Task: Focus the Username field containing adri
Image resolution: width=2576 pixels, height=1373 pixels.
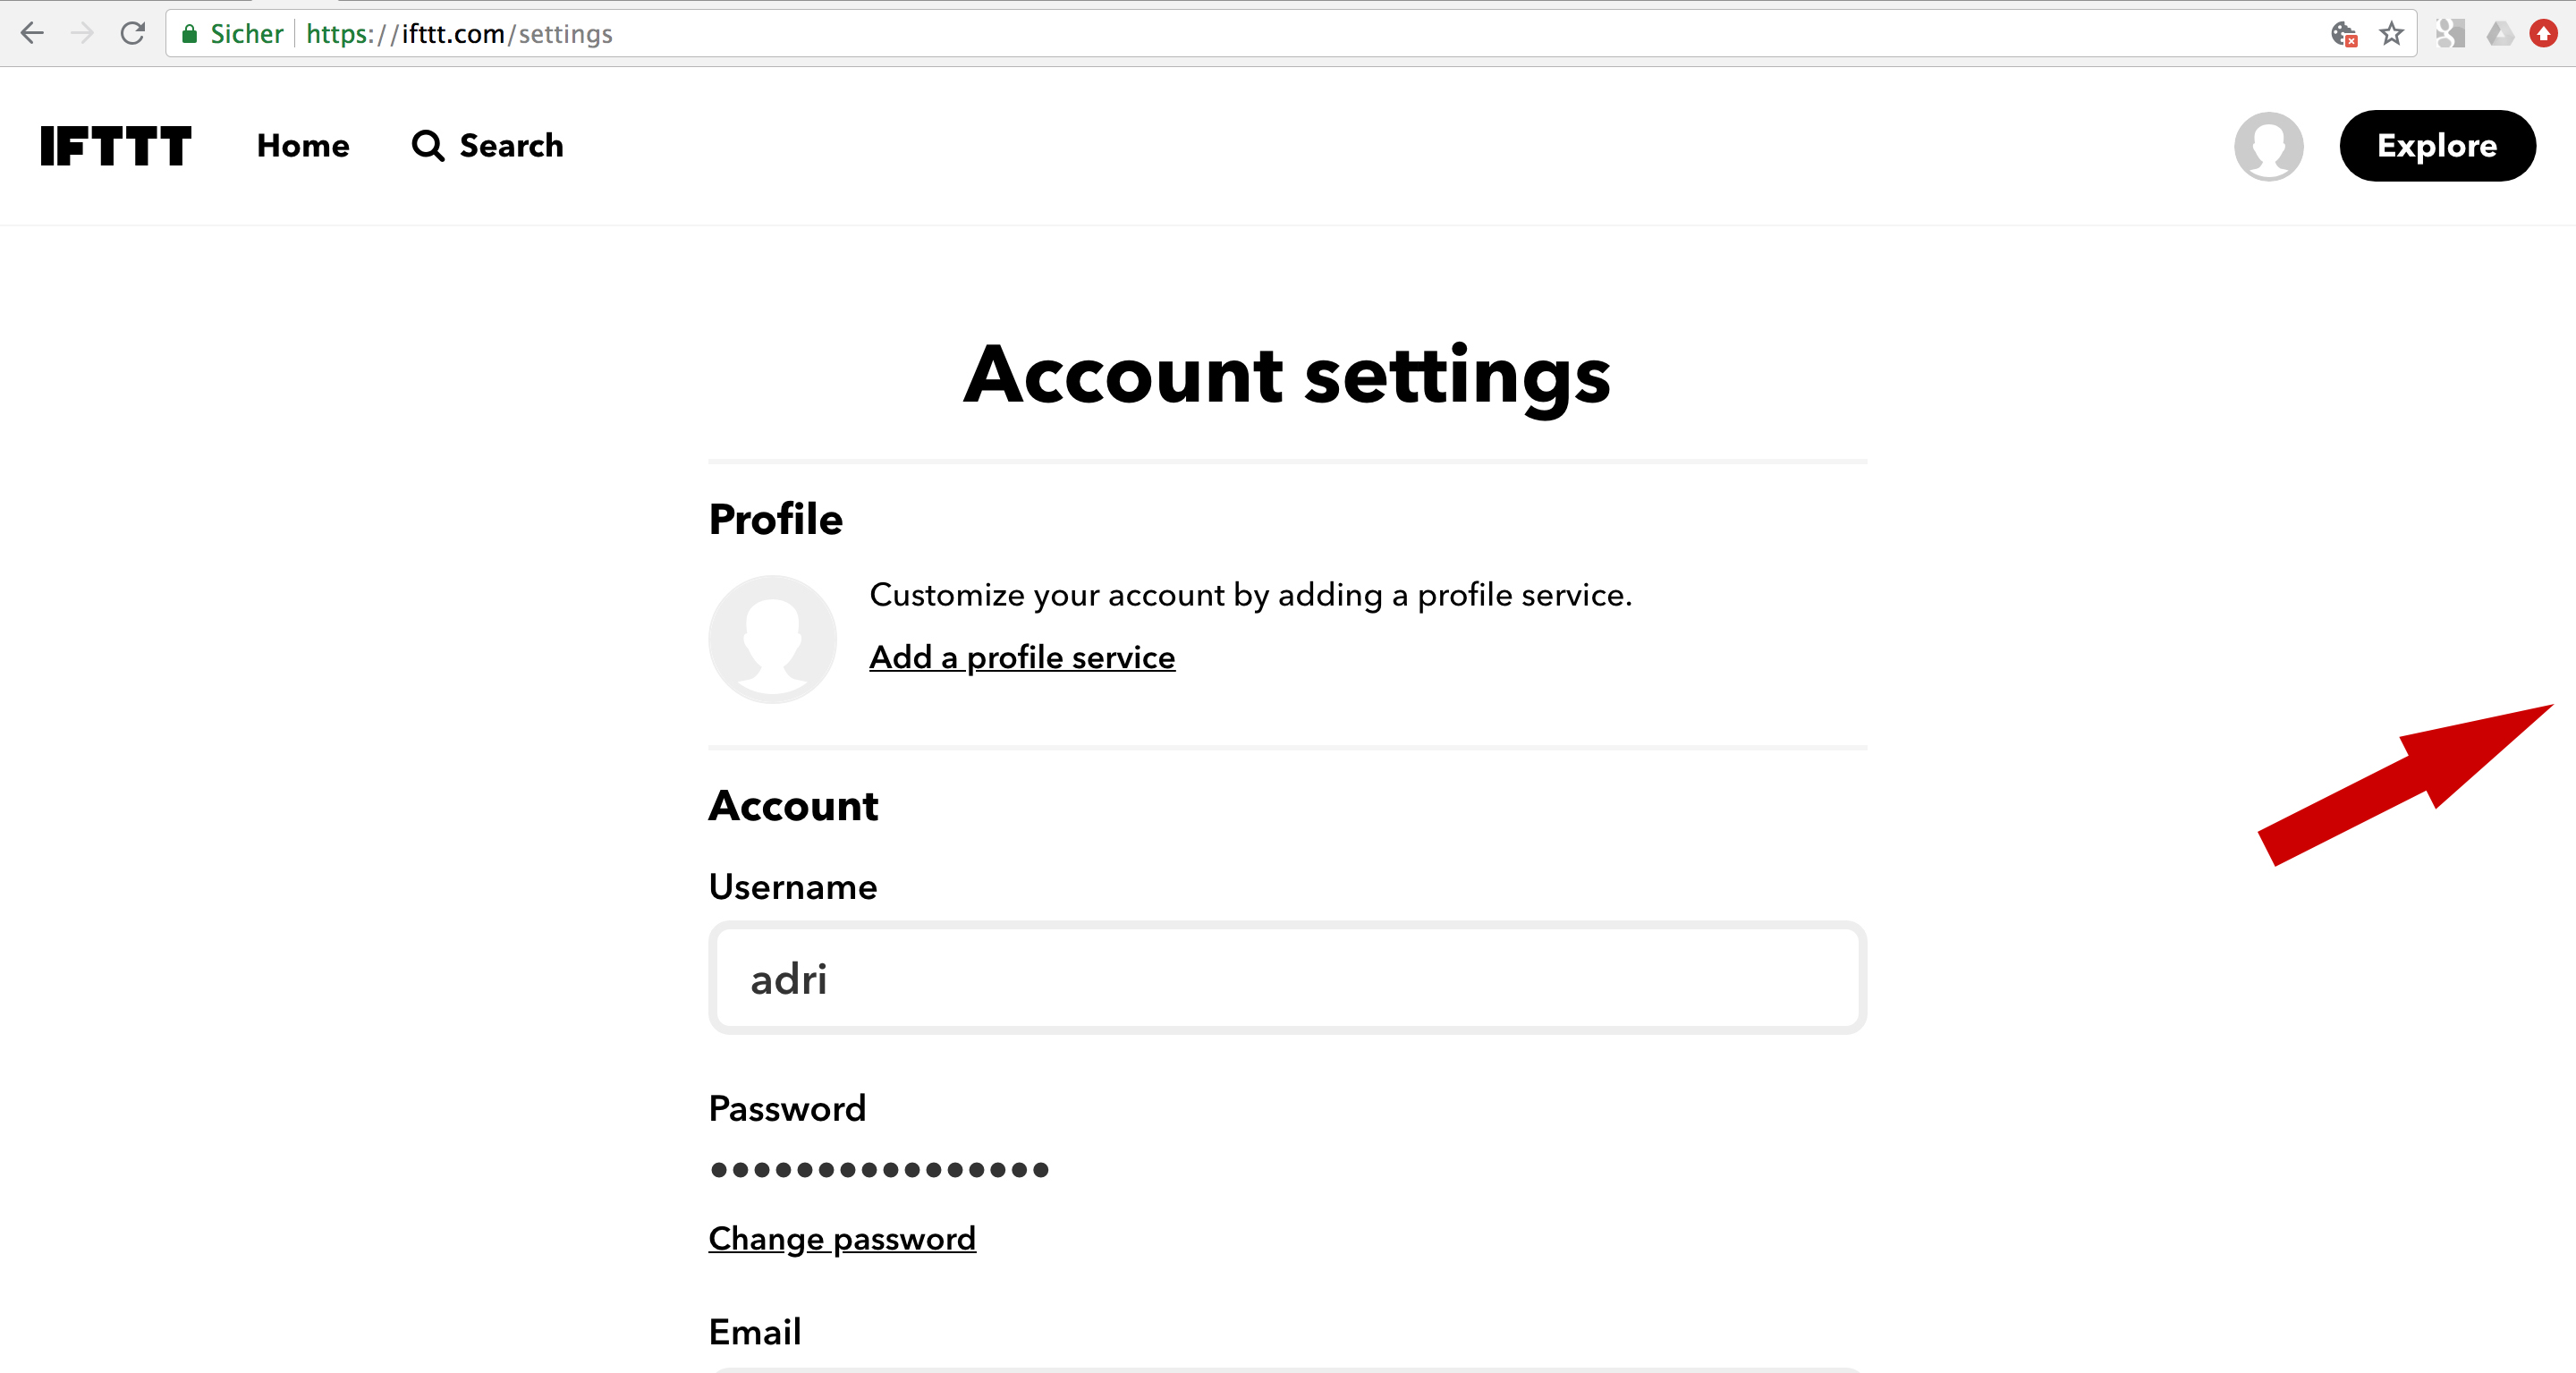Action: (x=1287, y=978)
